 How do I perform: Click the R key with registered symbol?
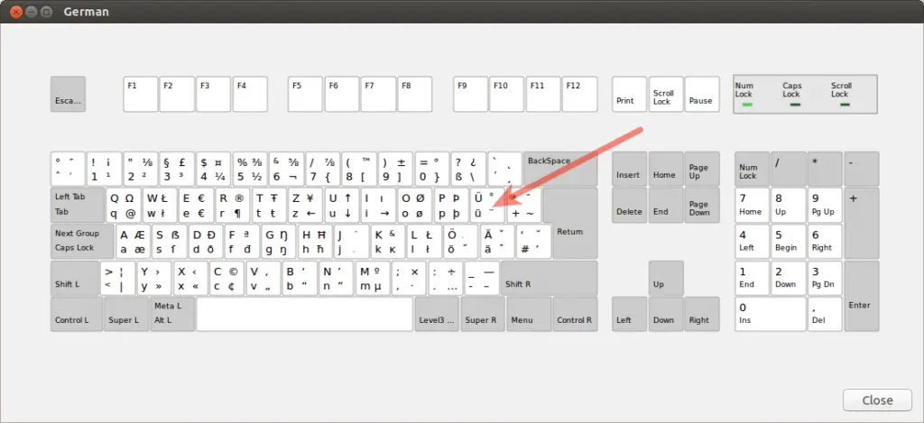click(233, 205)
